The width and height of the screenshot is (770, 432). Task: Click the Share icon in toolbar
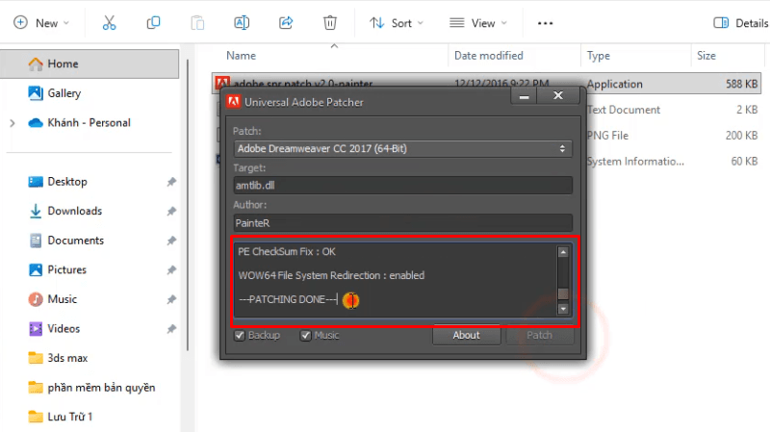coord(286,22)
